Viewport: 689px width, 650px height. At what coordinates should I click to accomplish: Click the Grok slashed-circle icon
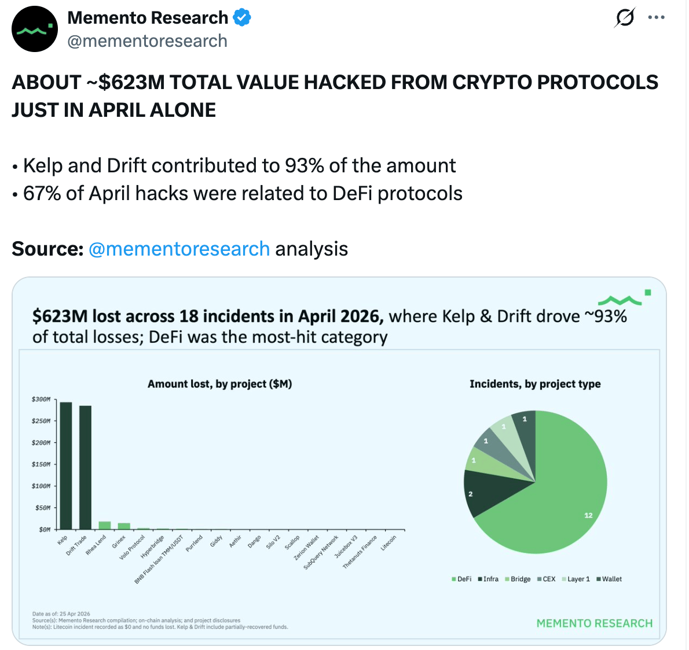pyautogui.click(x=624, y=18)
